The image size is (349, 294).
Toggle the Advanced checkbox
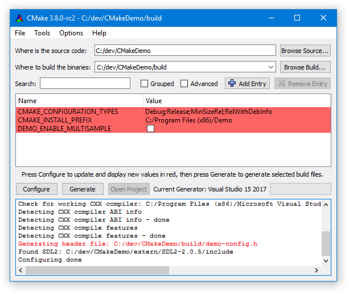pos(184,84)
